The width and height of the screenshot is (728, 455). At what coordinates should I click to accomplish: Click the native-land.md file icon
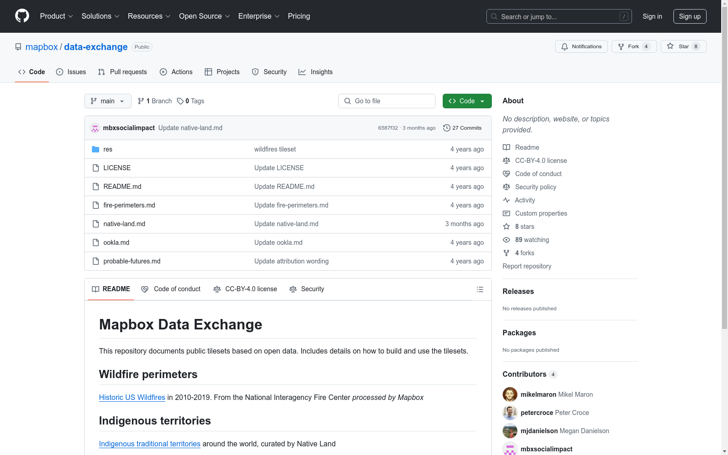(x=96, y=224)
